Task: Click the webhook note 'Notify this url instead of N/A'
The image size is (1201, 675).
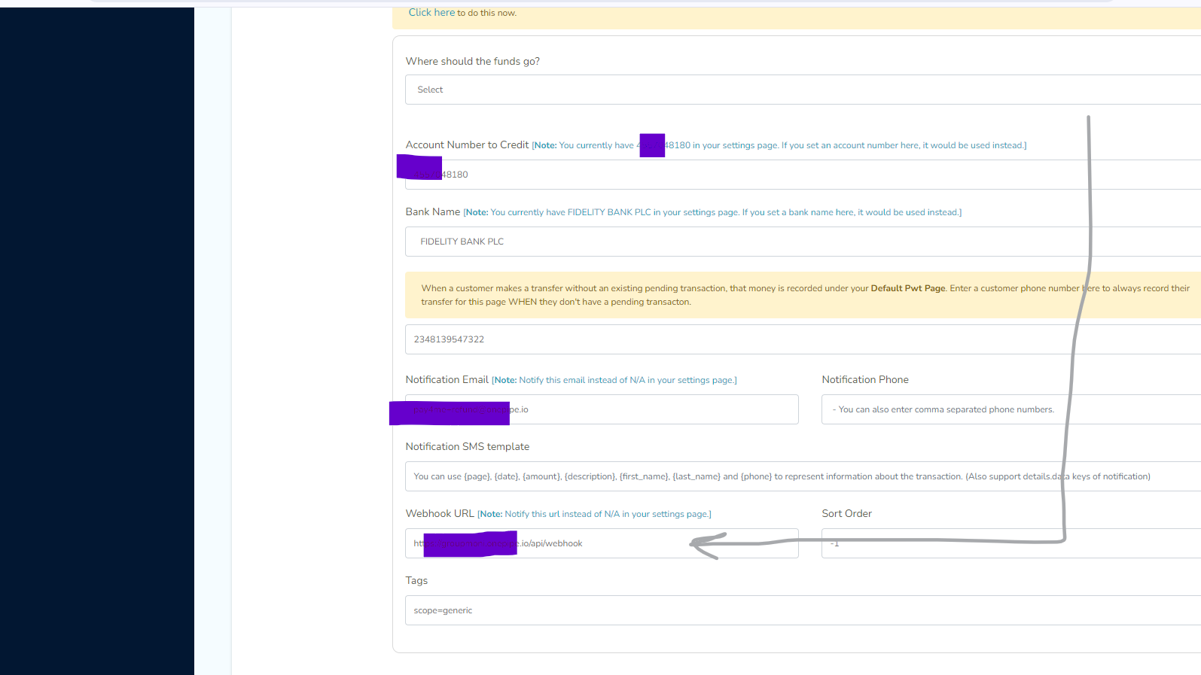Action: tap(594, 515)
